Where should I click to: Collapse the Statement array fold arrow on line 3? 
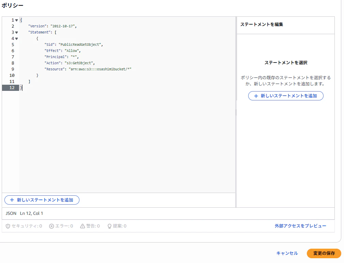17,32
